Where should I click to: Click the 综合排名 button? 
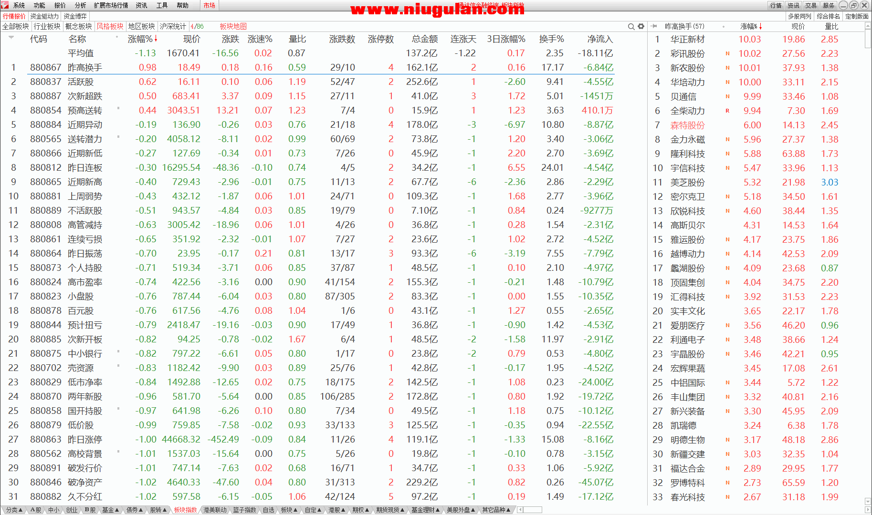pyautogui.click(x=828, y=16)
